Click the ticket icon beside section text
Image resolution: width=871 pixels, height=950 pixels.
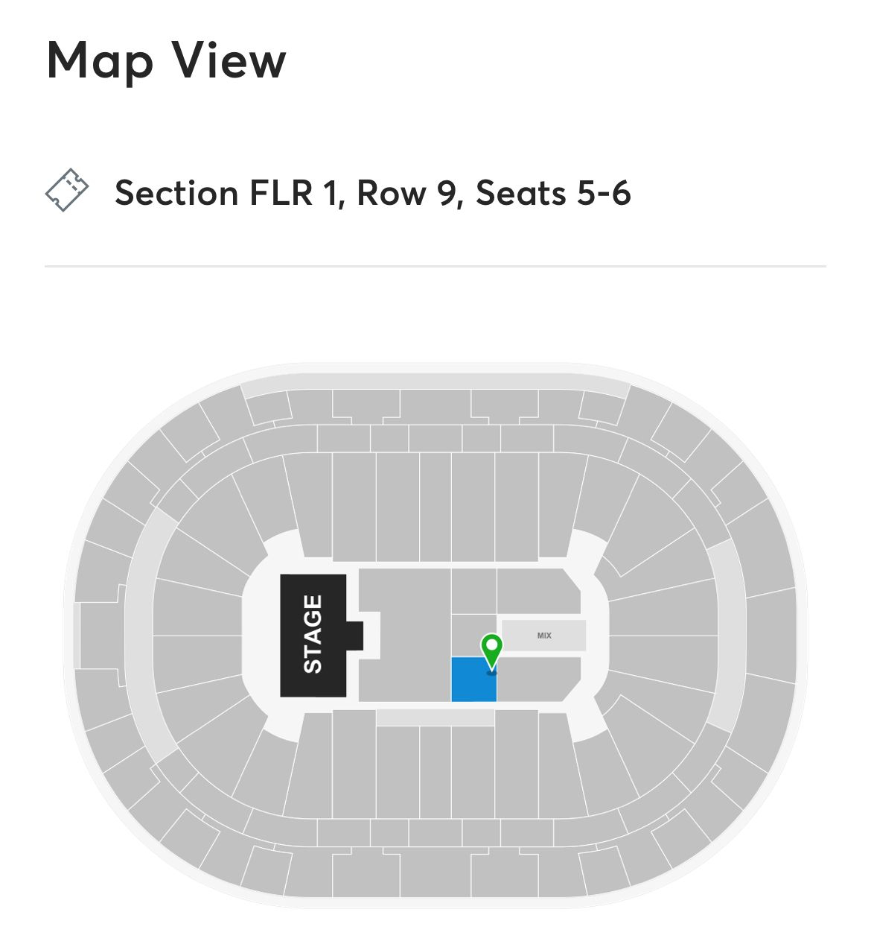tap(67, 191)
